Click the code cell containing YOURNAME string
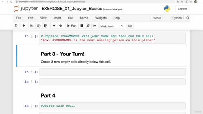Screen dimensions: 203x114 coord(112,38)
